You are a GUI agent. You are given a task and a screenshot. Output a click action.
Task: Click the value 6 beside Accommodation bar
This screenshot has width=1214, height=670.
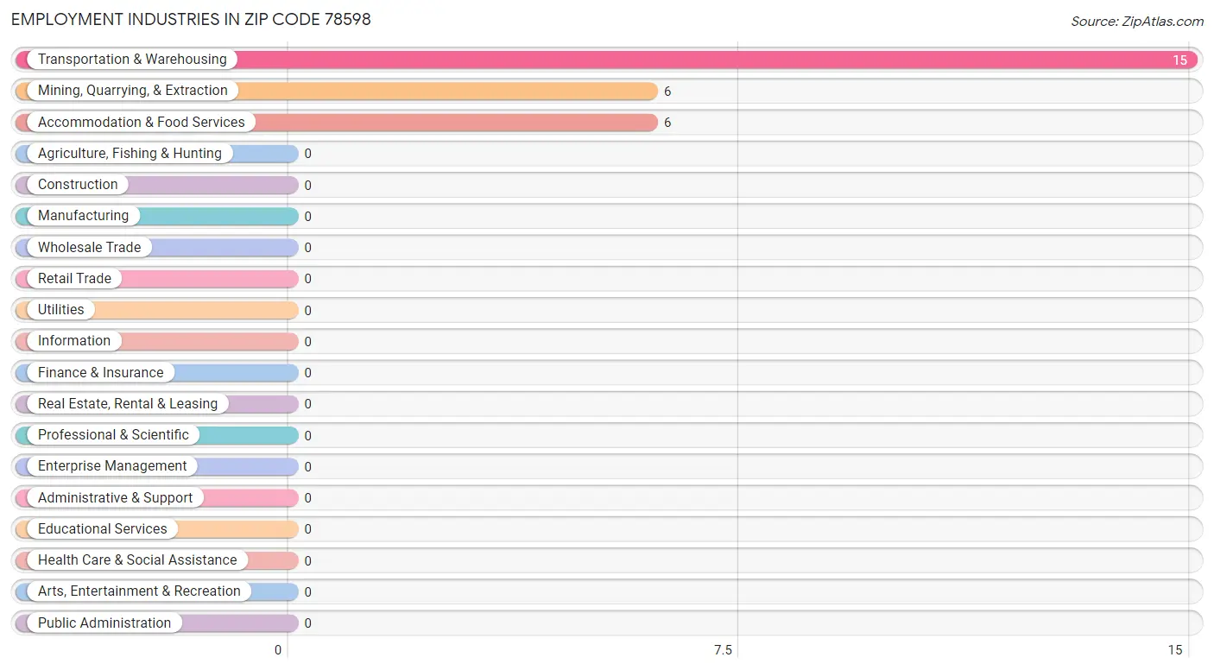point(667,123)
